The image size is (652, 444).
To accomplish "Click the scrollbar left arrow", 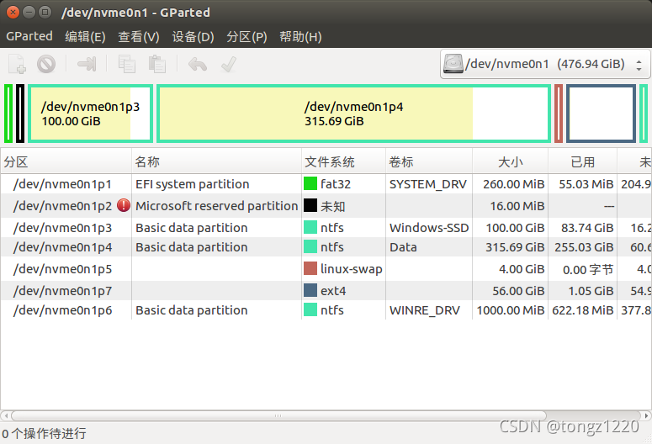I will 5,415.
